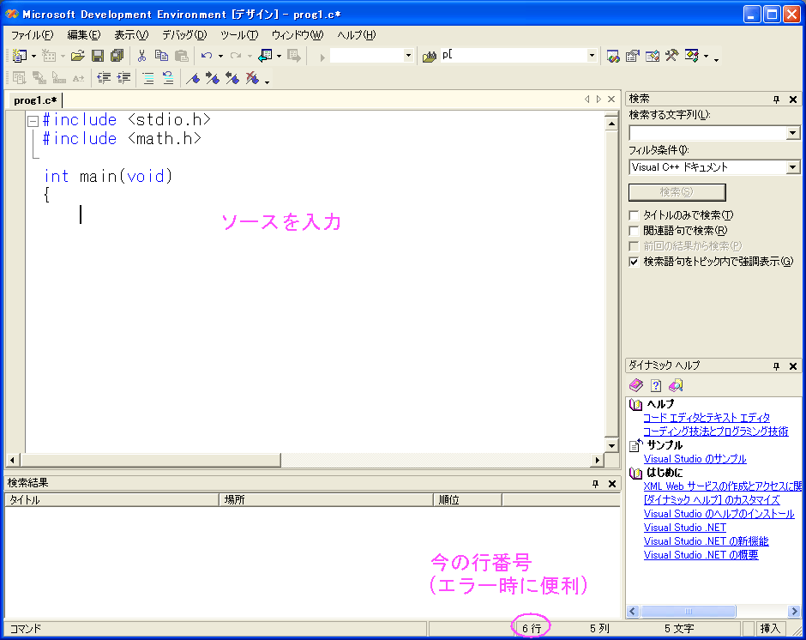Click the Find in Files binoculars-folder icon
806x640 pixels.
pos(430,56)
